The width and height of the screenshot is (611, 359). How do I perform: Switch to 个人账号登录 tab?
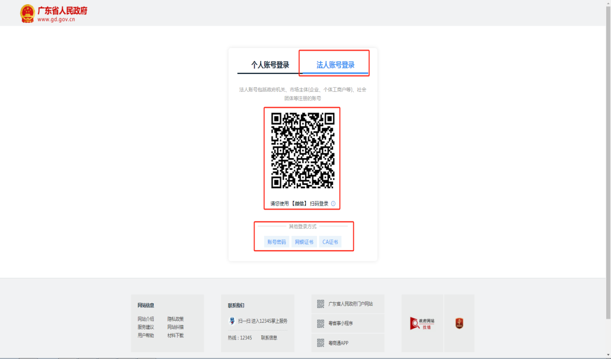point(270,65)
